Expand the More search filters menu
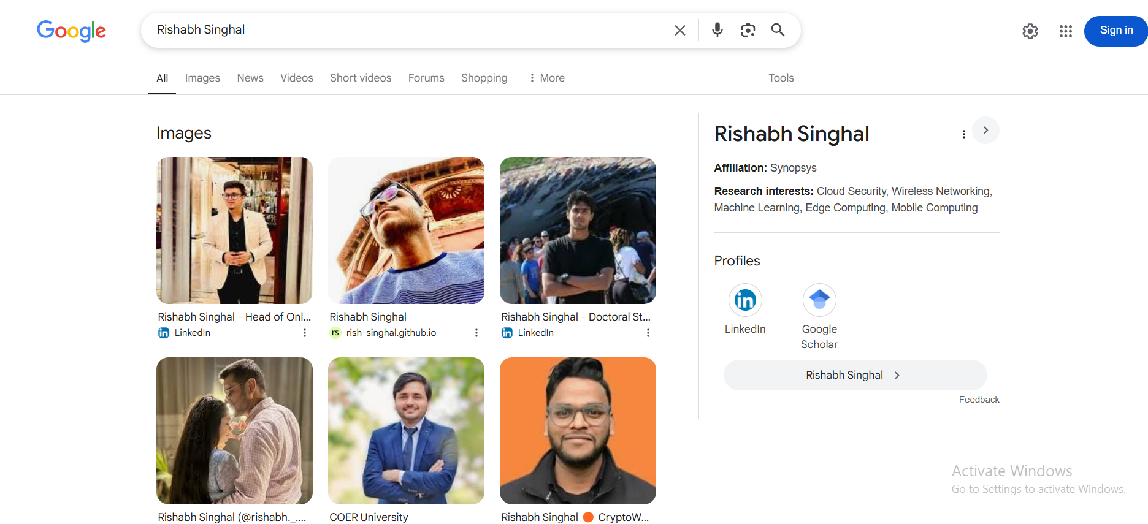This screenshot has width=1148, height=524. click(x=546, y=78)
